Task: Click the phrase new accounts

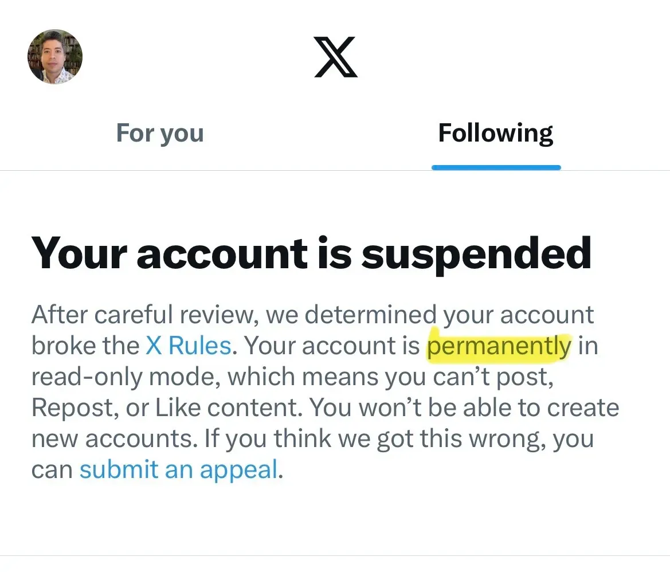Action: pos(115,438)
